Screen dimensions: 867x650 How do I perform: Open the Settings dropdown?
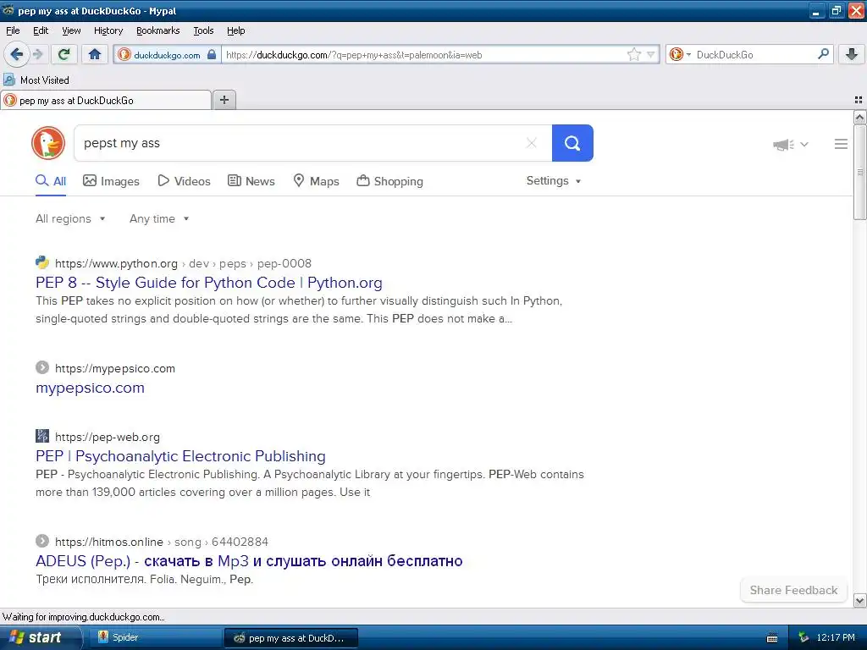point(554,181)
